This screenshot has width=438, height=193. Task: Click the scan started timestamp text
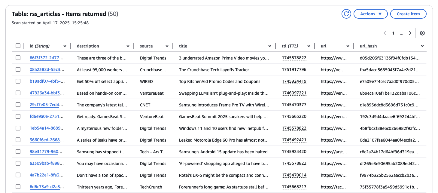50,23
